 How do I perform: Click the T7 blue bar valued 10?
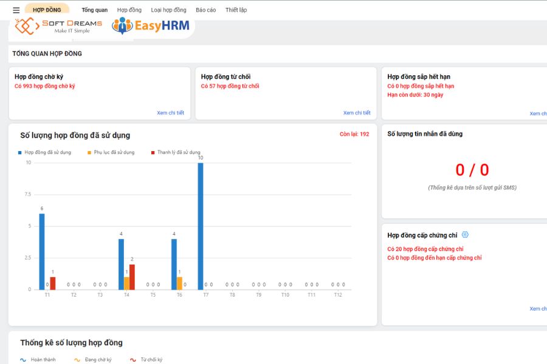(x=201, y=226)
